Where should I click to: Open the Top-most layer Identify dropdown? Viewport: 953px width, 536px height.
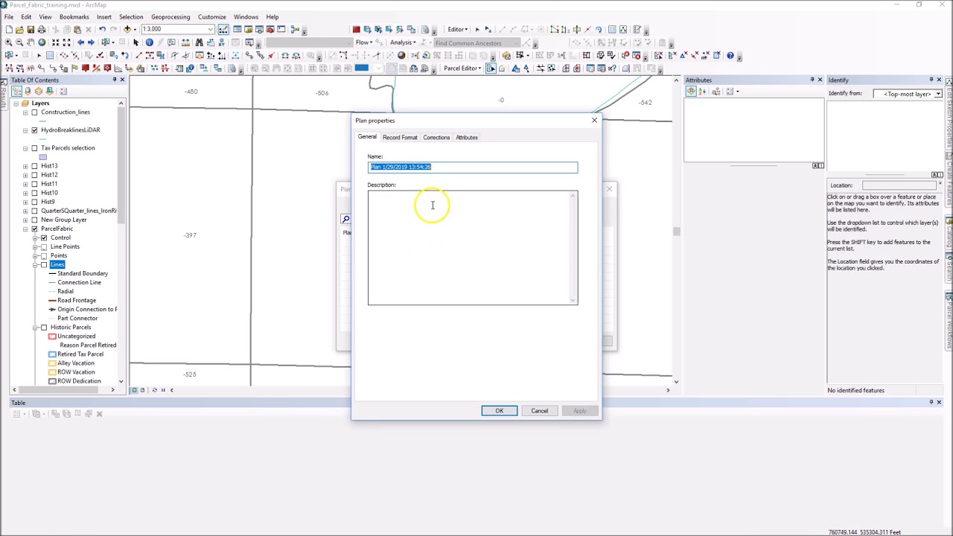[938, 94]
